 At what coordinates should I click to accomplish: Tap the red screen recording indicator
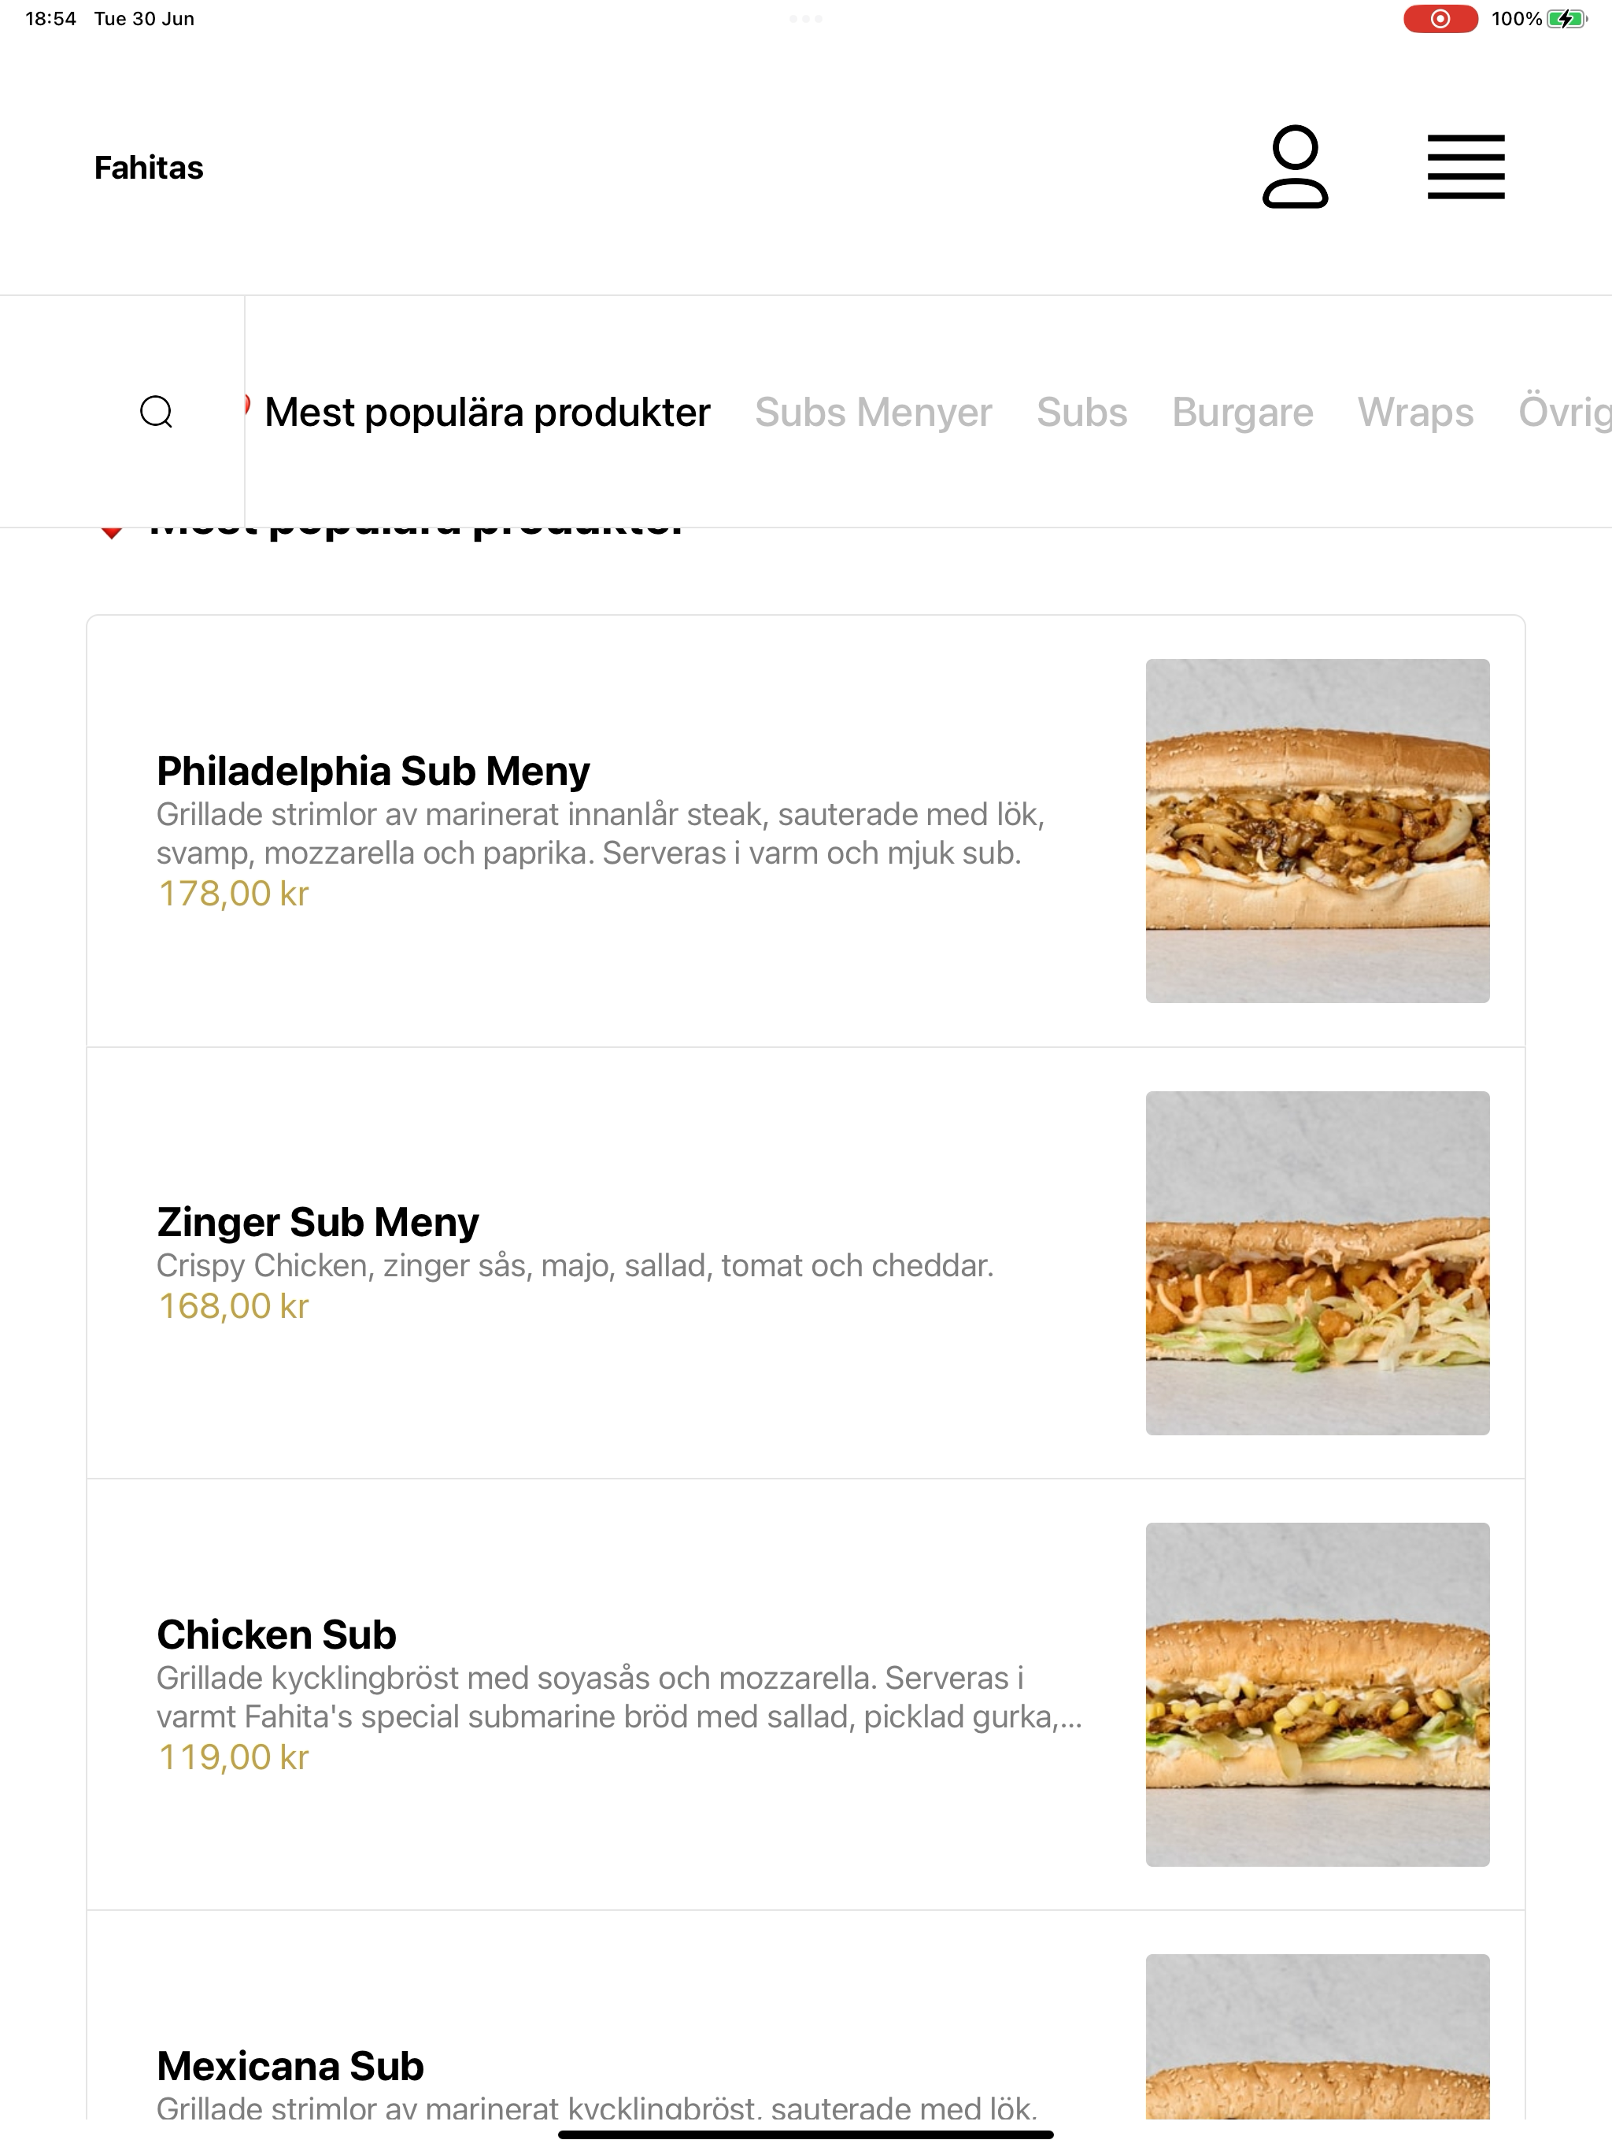(x=1440, y=18)
